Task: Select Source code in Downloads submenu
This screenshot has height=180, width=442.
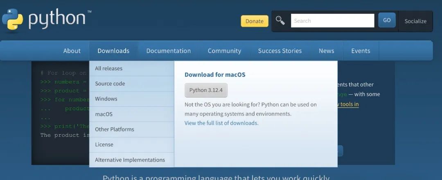Action: coord(132,84)
